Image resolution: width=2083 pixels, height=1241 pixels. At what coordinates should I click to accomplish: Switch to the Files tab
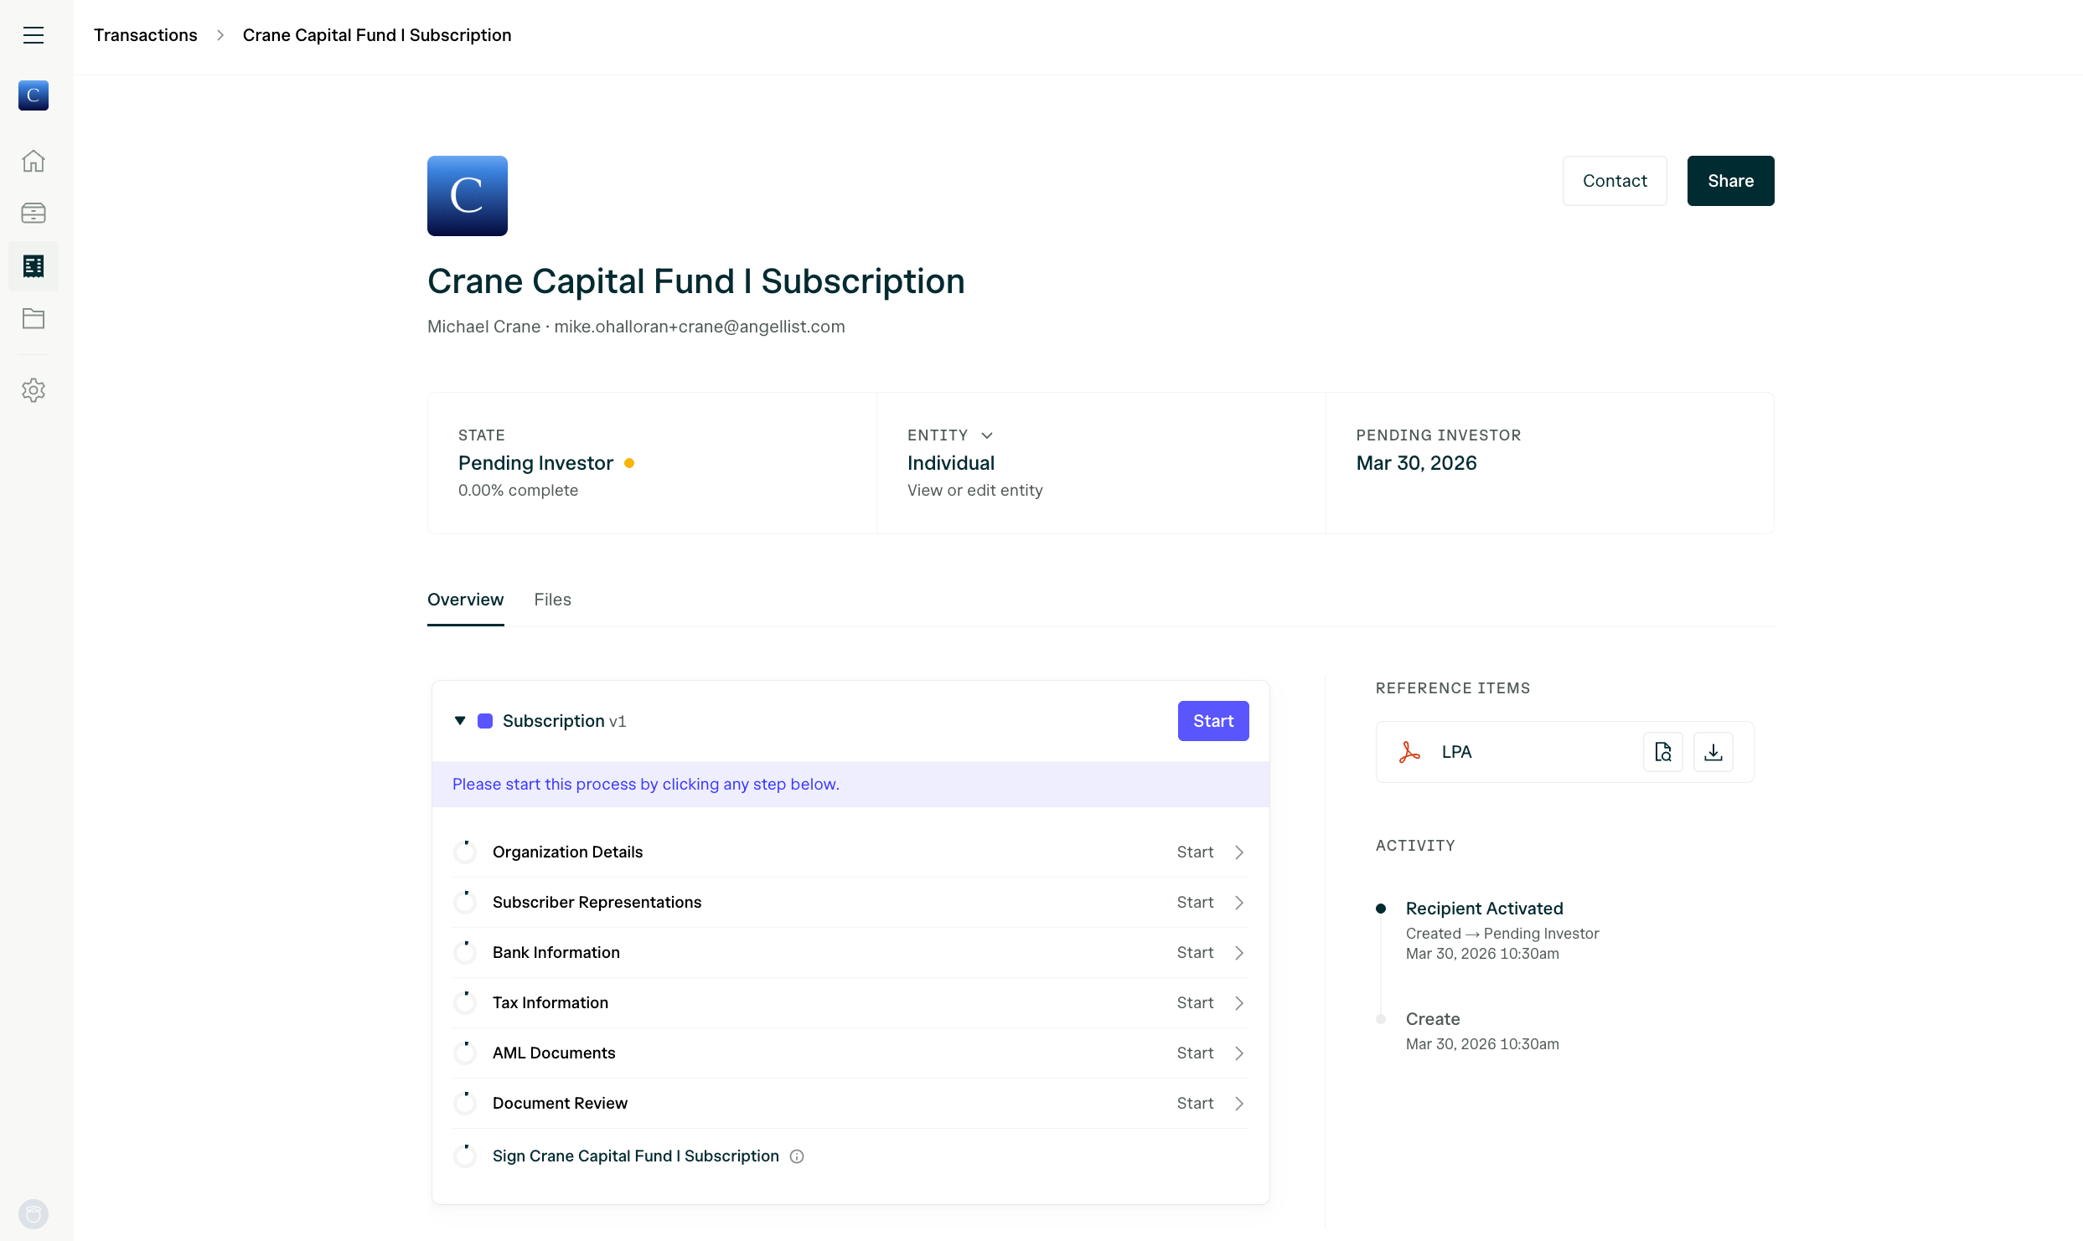pos(552,600)
